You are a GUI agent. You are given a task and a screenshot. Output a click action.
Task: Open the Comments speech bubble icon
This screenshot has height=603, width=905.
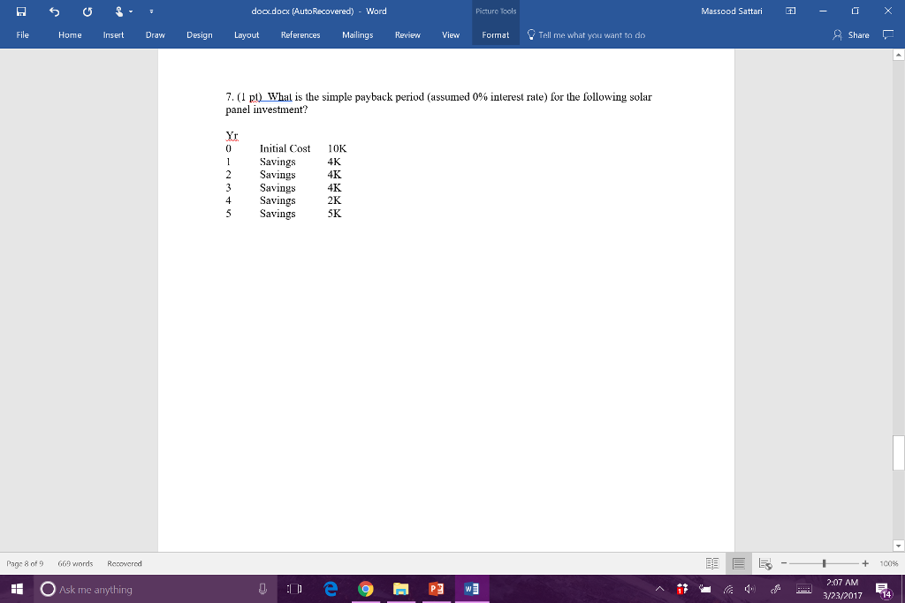click(x=888, y=35)
